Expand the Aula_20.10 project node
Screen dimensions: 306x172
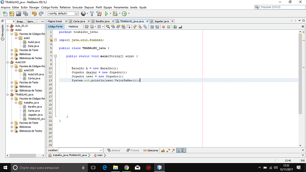8,26
